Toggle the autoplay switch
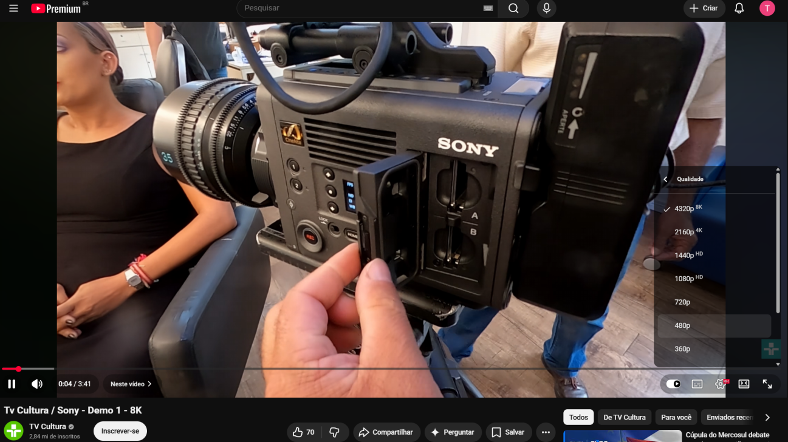 coord(673,384)
